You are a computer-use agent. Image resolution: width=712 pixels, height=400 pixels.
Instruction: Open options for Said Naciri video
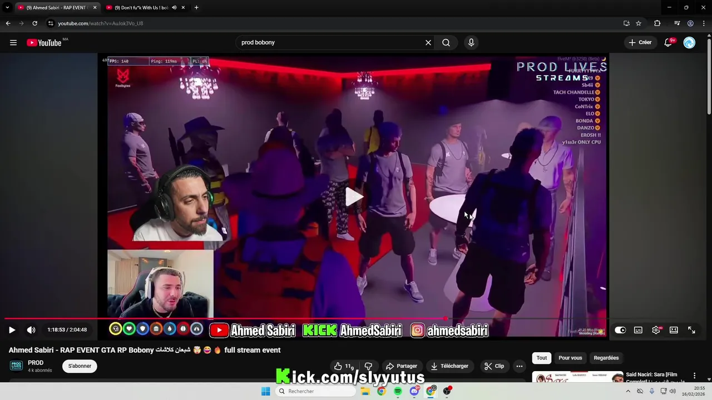(x=694, y=376)
